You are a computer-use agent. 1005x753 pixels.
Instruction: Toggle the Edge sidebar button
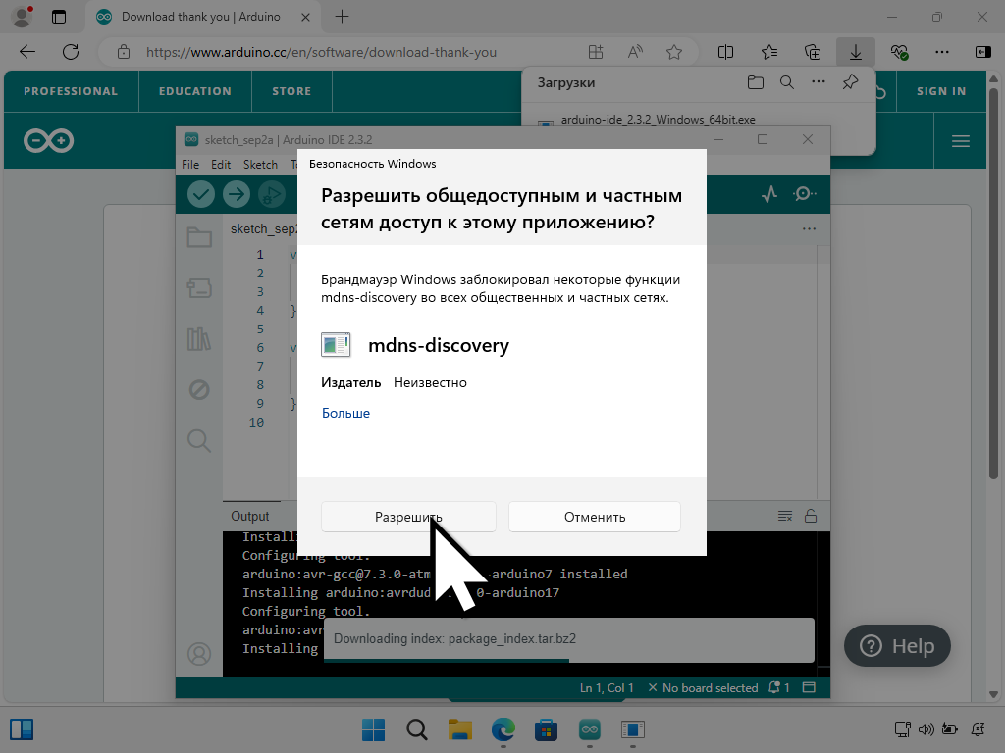tap(983, 52)
